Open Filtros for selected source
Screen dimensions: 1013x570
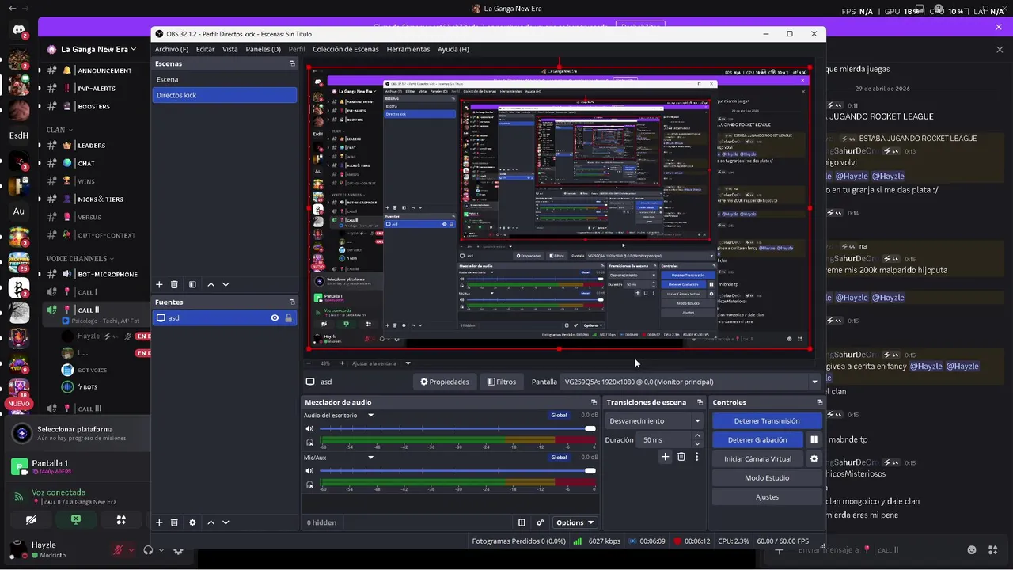502,382
